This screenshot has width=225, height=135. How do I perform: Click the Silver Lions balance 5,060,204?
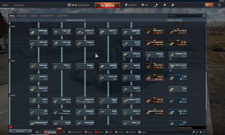click(x=130, y=5)
